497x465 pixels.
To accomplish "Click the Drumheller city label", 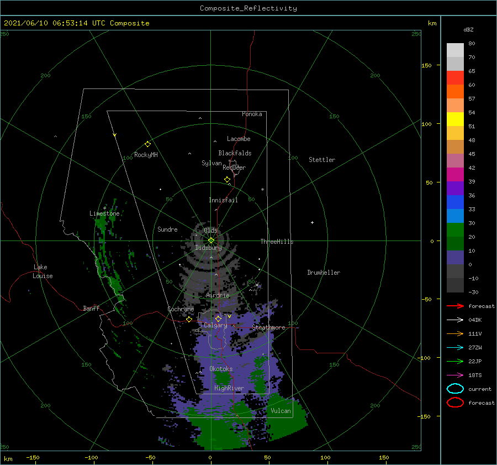I will point(324,273).
